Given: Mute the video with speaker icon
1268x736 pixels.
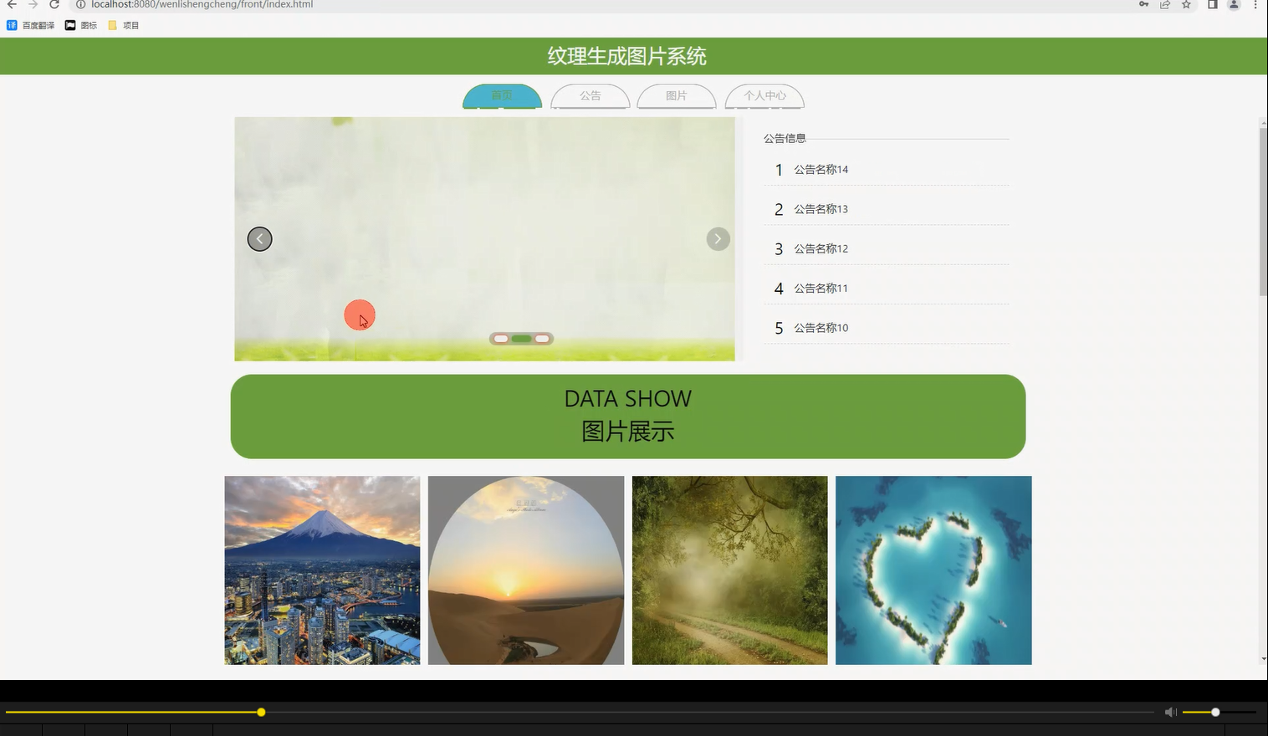Looking at the screenshot, I should pos(1169,712).
